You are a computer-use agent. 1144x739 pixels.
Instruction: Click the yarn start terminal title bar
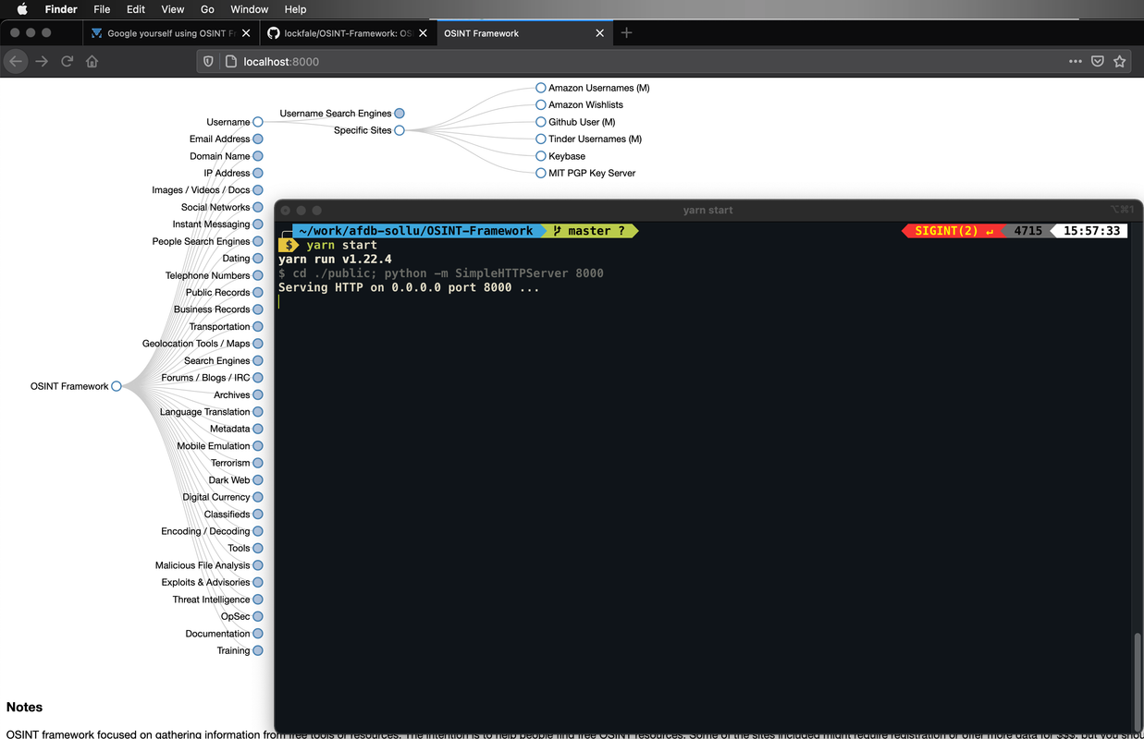pos(708,210)
